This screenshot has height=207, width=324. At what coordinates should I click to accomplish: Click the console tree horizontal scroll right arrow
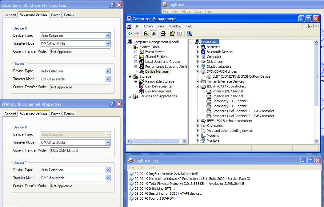(x=184, y=141)
